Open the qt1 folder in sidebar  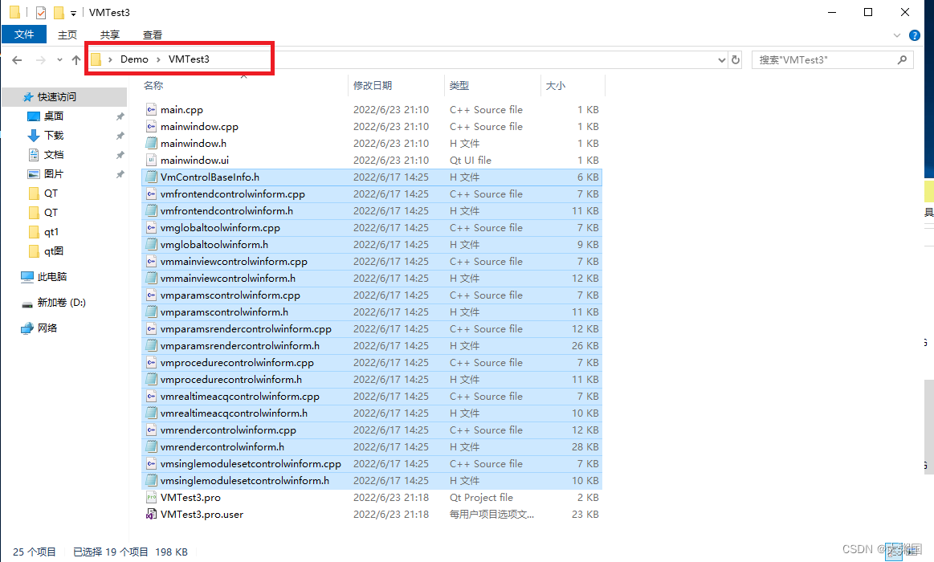pos(51,231)
